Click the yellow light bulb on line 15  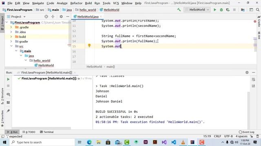click(x=89, y=45)
